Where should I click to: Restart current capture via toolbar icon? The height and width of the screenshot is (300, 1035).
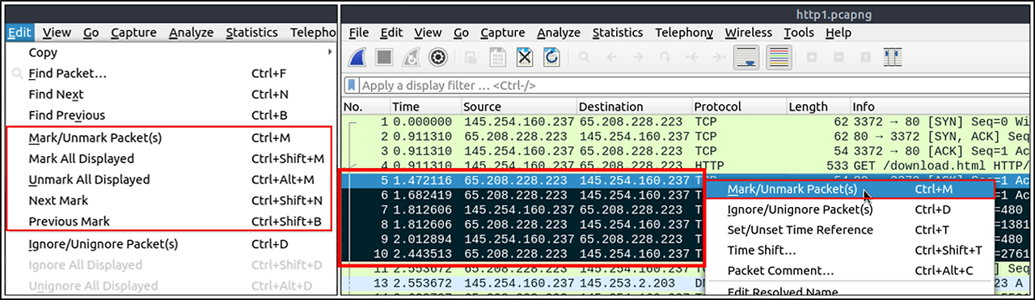(x=412, y=57)
